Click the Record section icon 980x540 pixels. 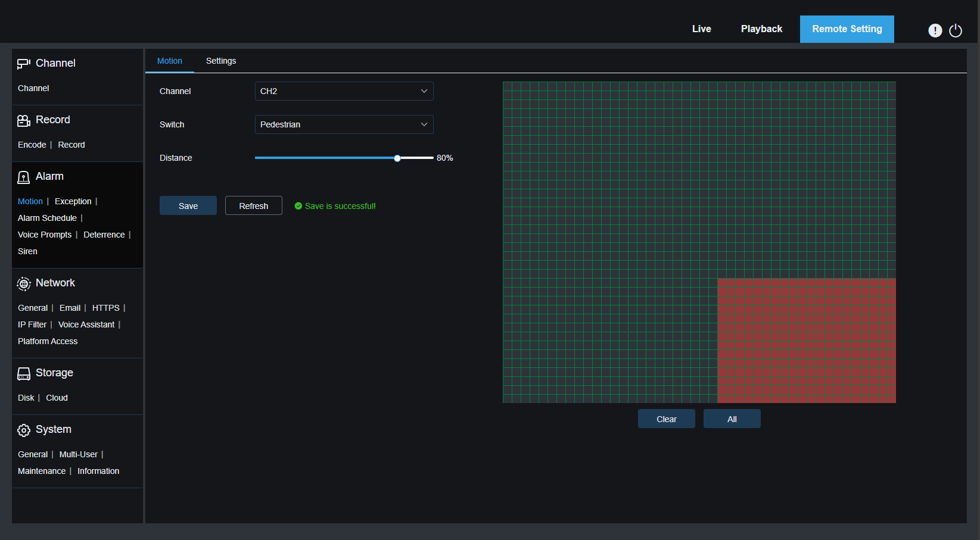[x=23, y=121]
